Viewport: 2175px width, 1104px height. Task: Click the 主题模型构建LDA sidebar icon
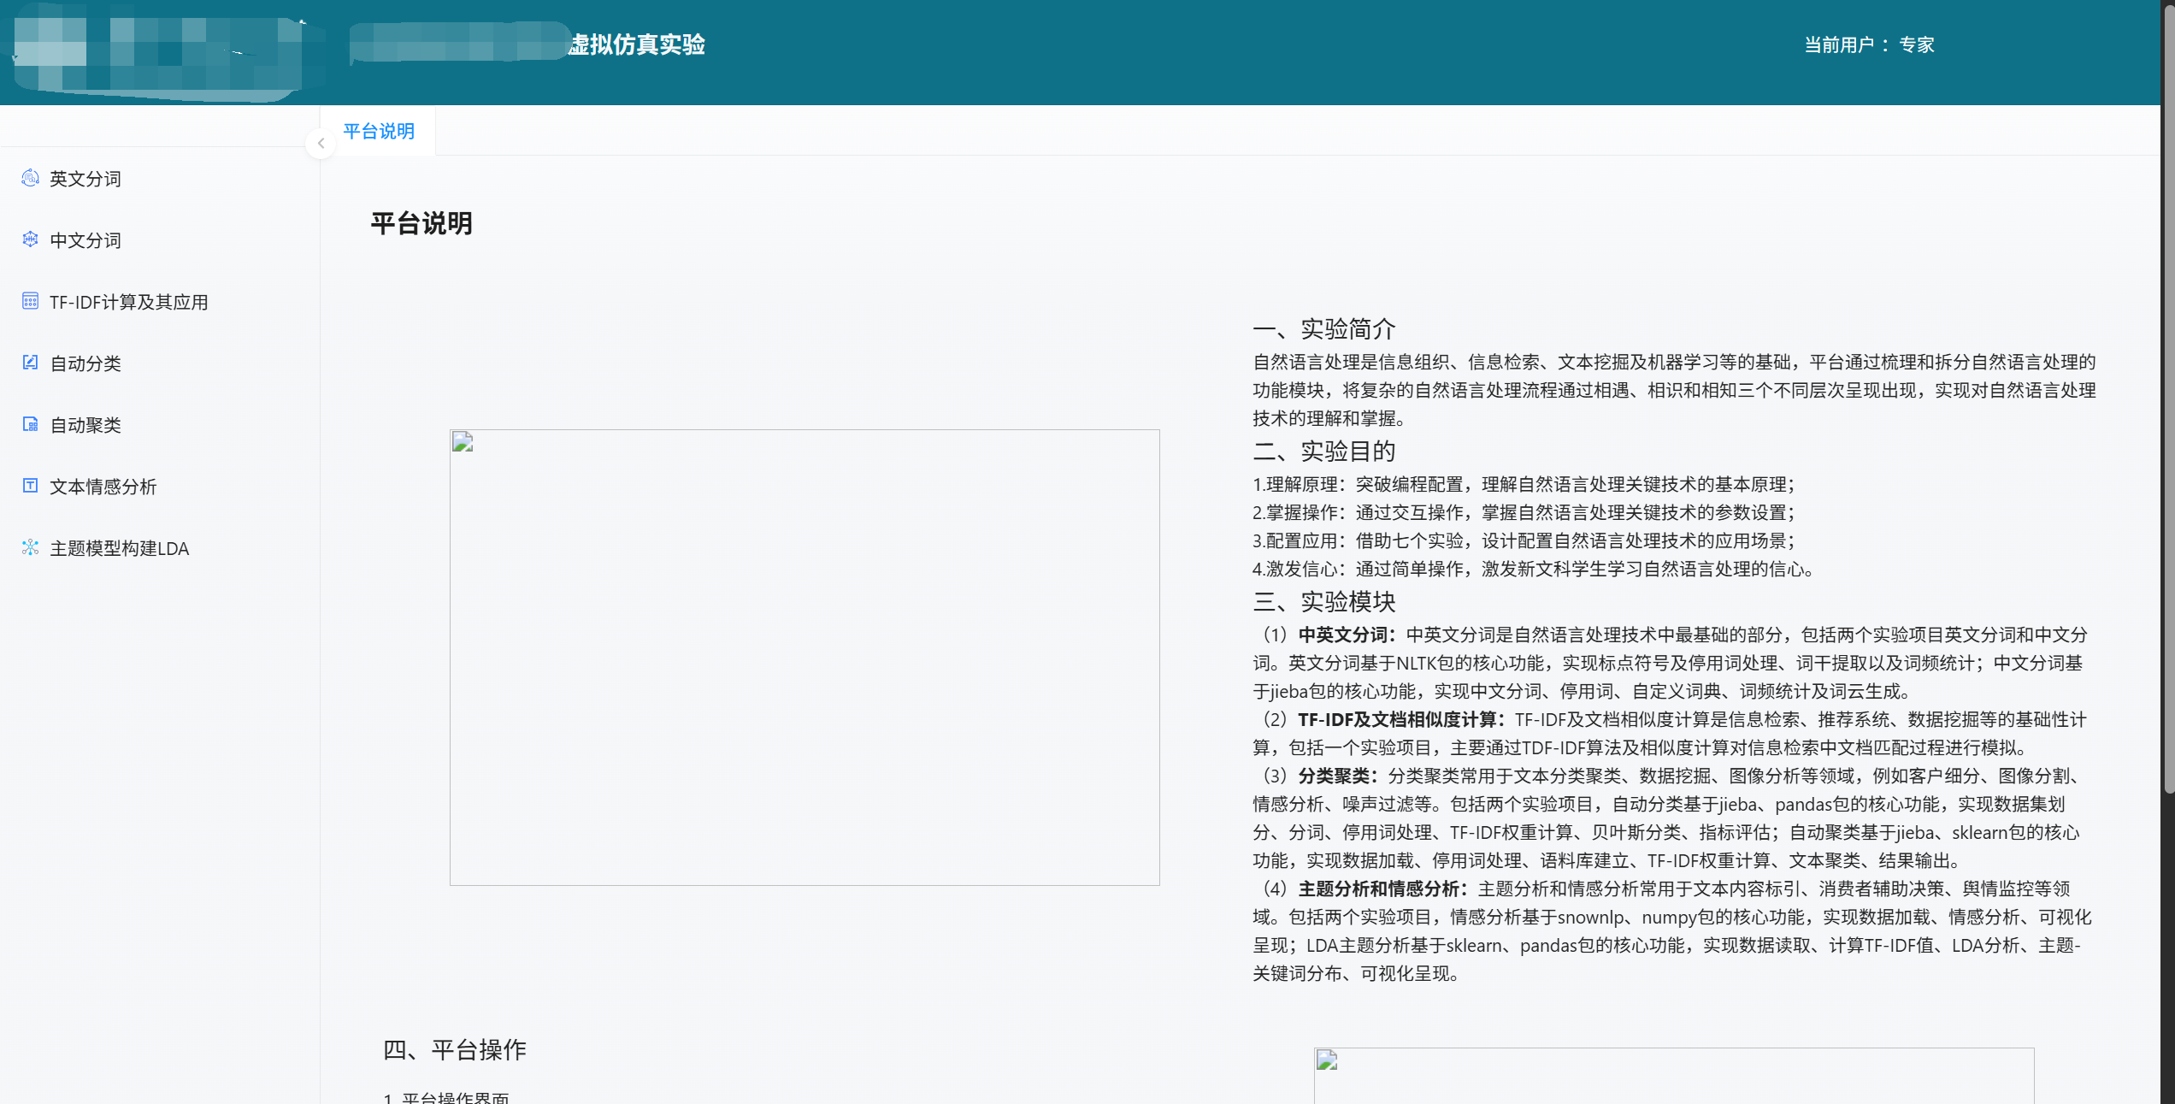click(31, 547)
